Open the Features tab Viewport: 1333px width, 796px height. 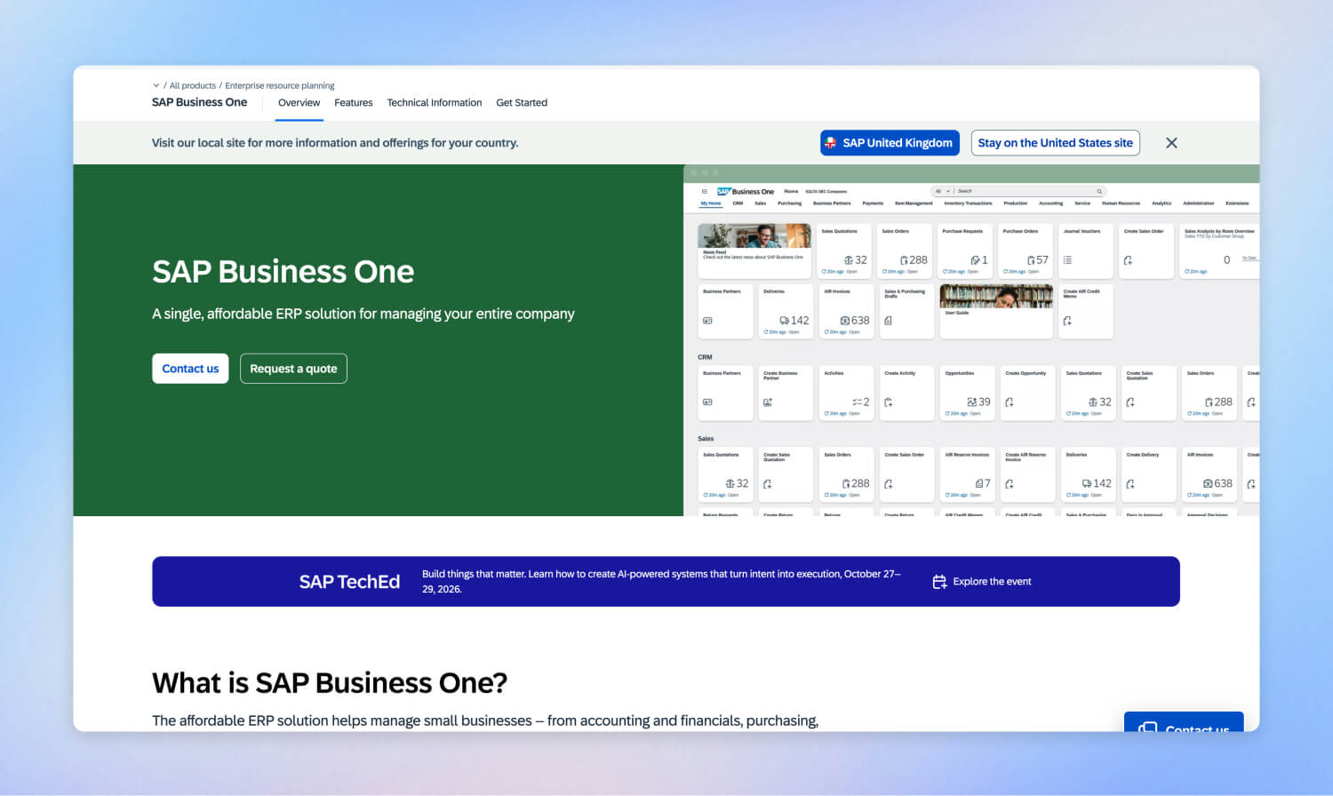pos(354,103)
